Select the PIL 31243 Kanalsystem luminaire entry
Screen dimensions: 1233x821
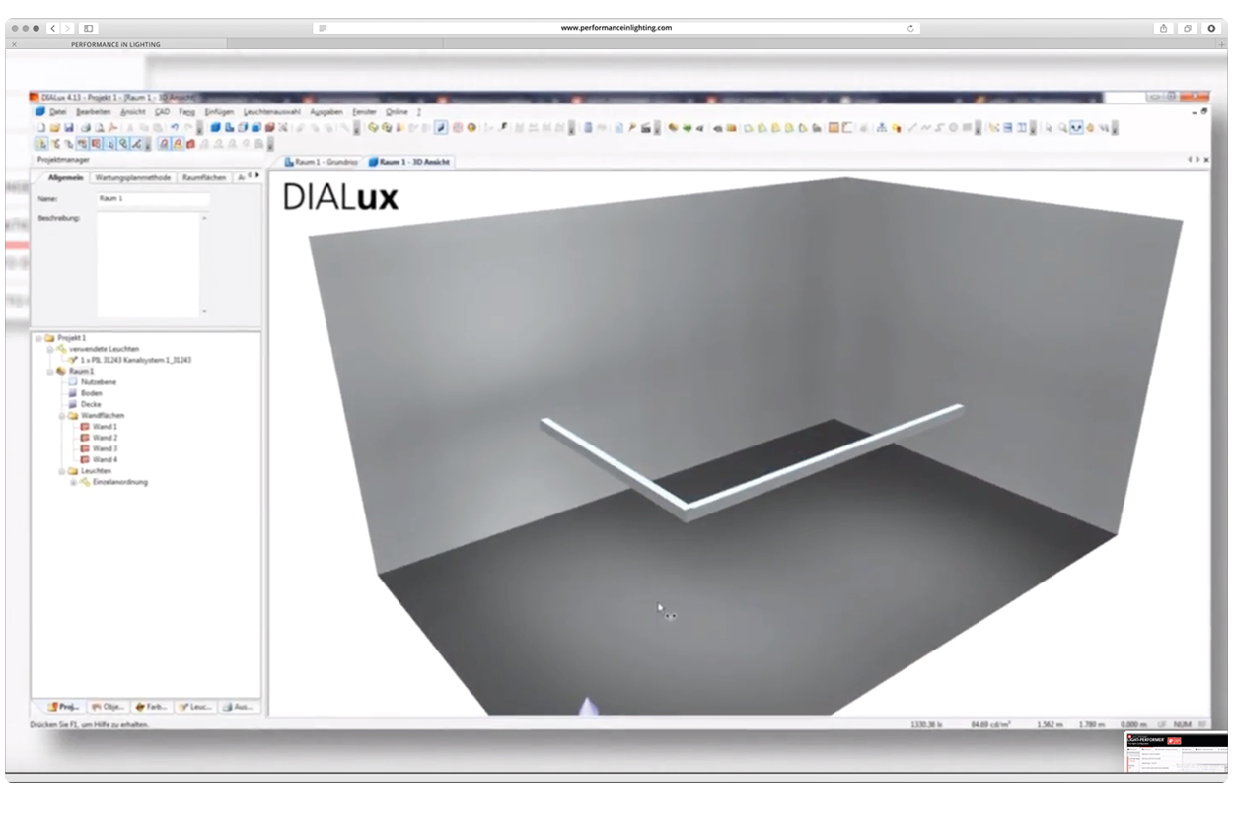[x=136, y=360]
